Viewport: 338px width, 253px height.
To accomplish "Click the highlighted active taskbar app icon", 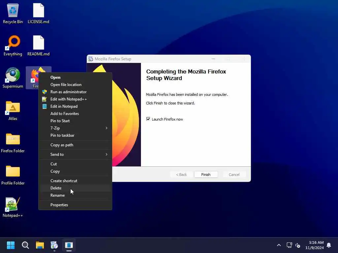I will pos(69,245).
